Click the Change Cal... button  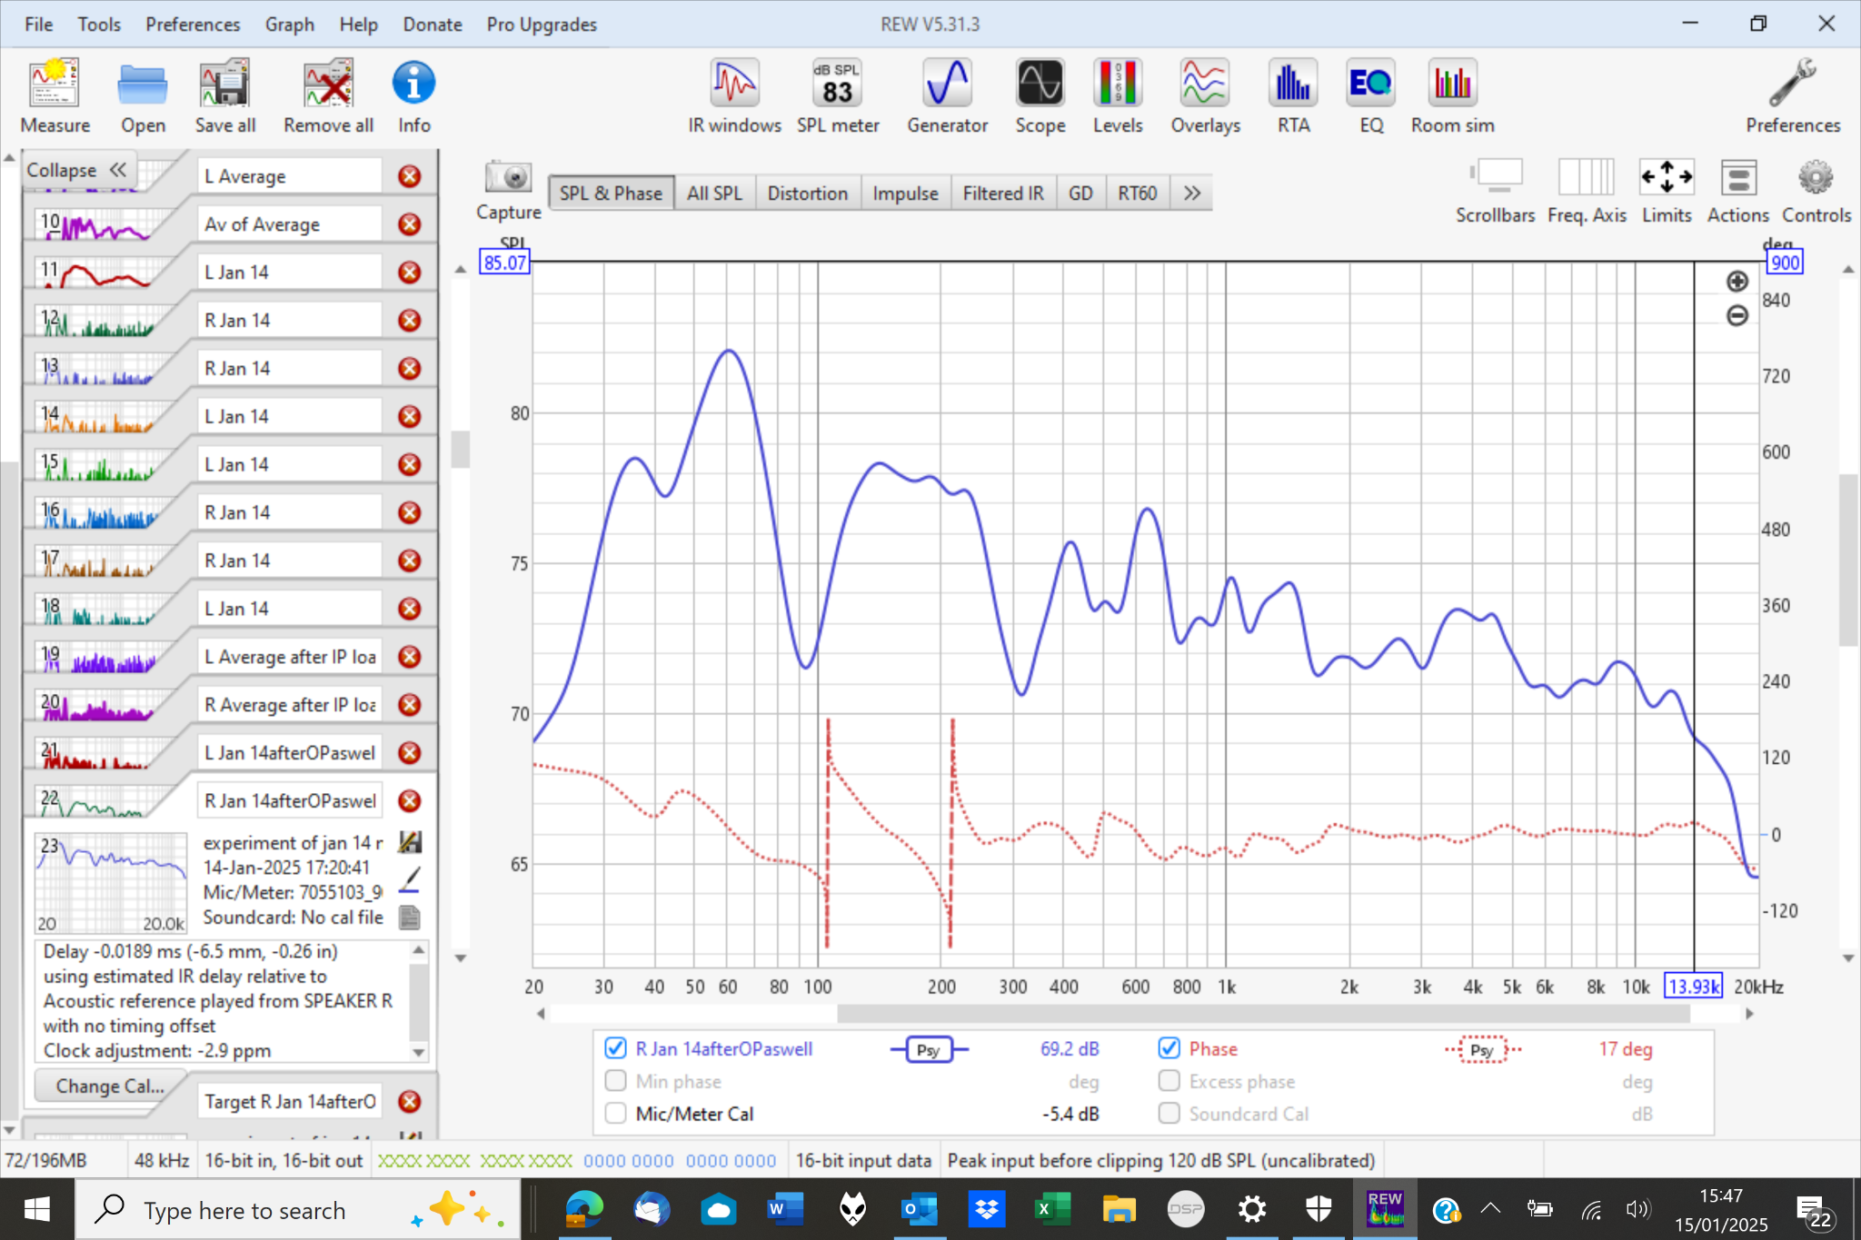(x=110, y=1086)
